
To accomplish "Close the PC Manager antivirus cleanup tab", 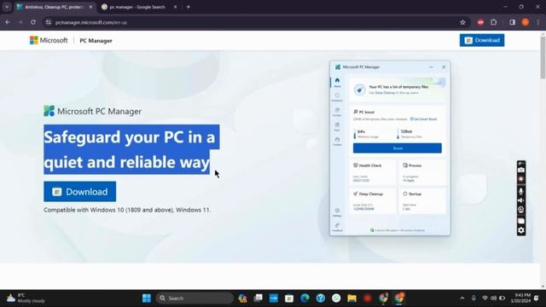I will click(x=90, y=7).
